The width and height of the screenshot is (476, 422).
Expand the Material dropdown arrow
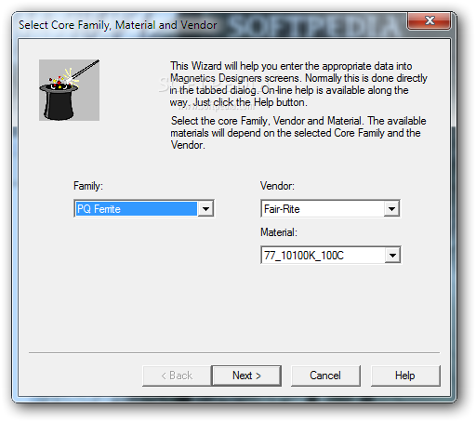tap(392, 256)
